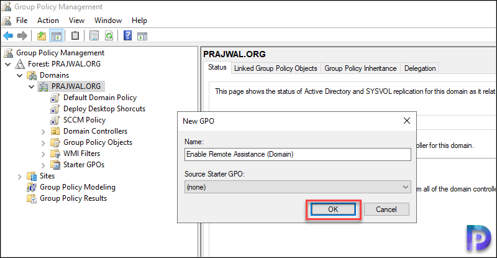Click the clipboard Paste toolbar icon
The image size is (497, 258).
pos(75,35)
